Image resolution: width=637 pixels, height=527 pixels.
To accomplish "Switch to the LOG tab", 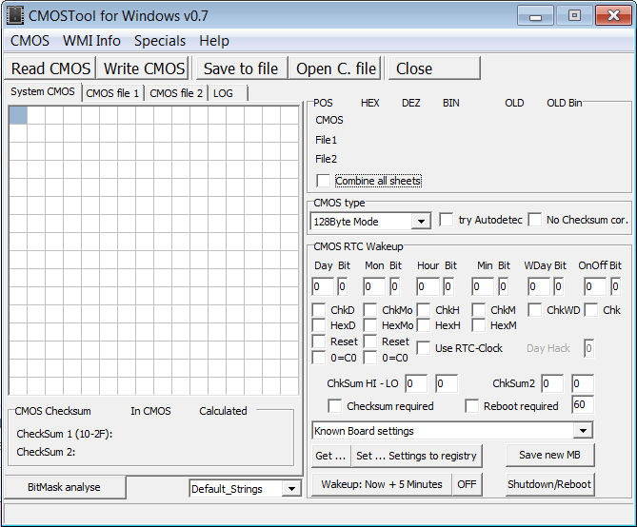I will [x=228, y=93].
